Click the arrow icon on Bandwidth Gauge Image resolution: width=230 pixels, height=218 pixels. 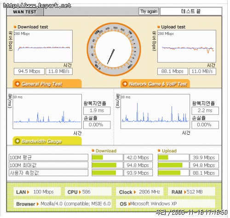point(17,141)
